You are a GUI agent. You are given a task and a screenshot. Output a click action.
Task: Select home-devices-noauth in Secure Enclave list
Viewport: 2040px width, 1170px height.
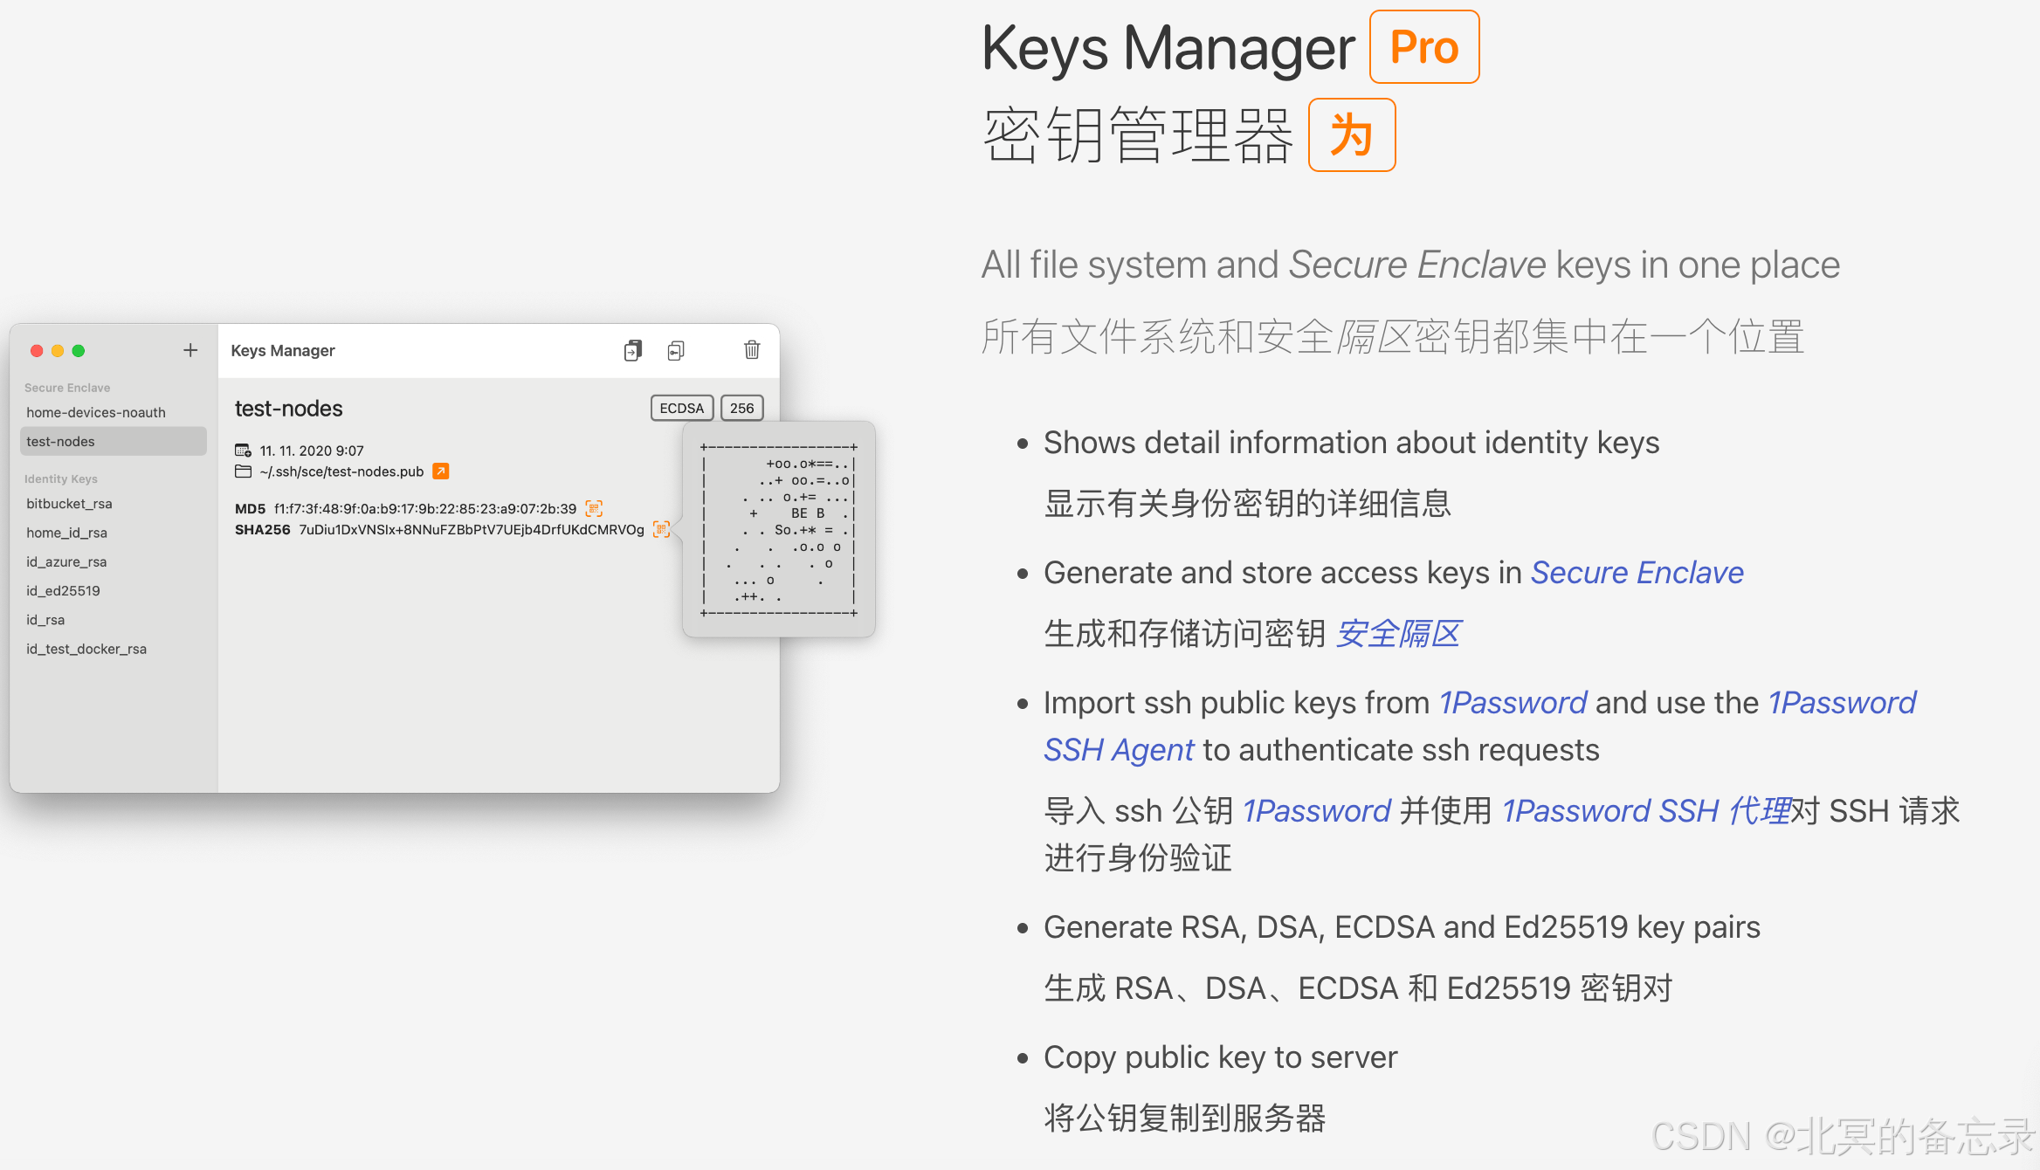96,412
